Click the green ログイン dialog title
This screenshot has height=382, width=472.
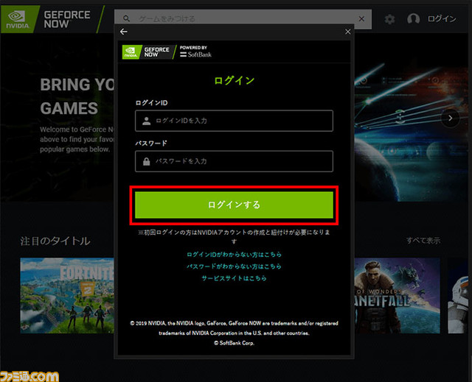[234, 80]
